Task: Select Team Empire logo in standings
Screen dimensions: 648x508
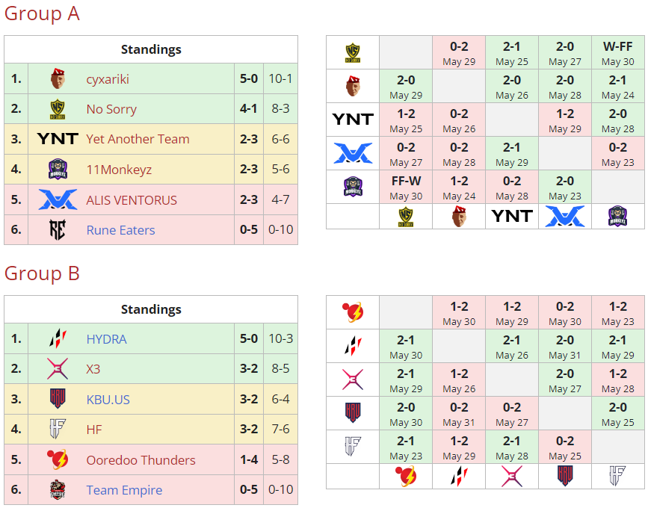Action: (58, 490)
